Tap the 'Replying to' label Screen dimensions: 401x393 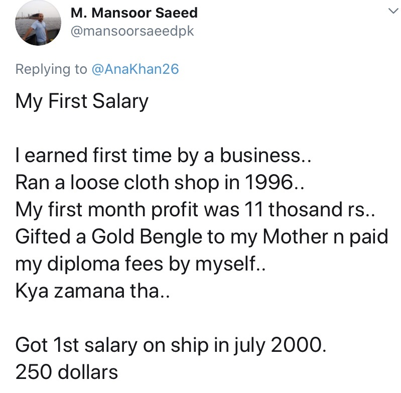pyautogui.click(x=51, y=70)
